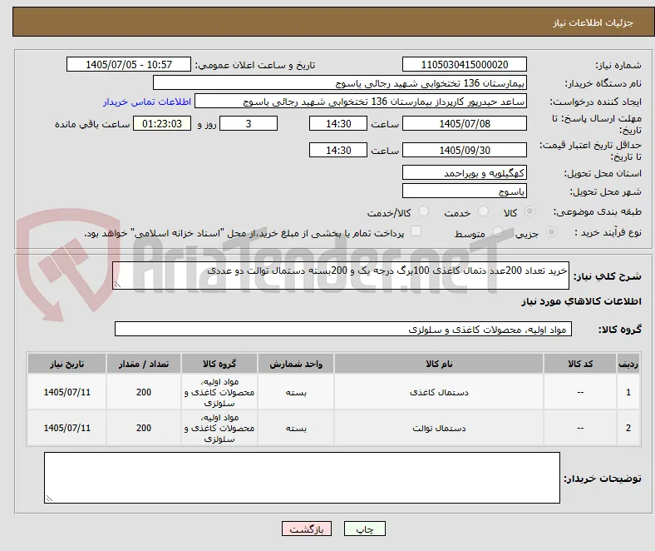Screen dimensions: 655x551
Task: Click date 1405/07/11 in دستمال توالت row
Action: coord(66,428)
